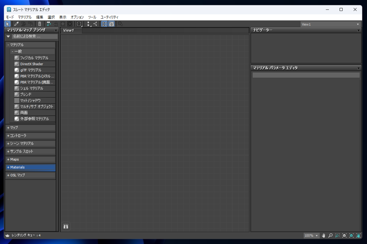Activate the Zoom magnifier tool
Viewport: 367px width, 244px height.
coord(330,236)
